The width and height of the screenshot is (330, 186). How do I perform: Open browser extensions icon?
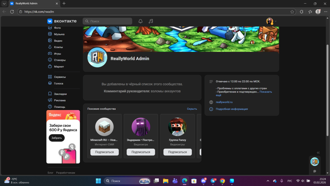pyautogui.click(x=301, y=12)
